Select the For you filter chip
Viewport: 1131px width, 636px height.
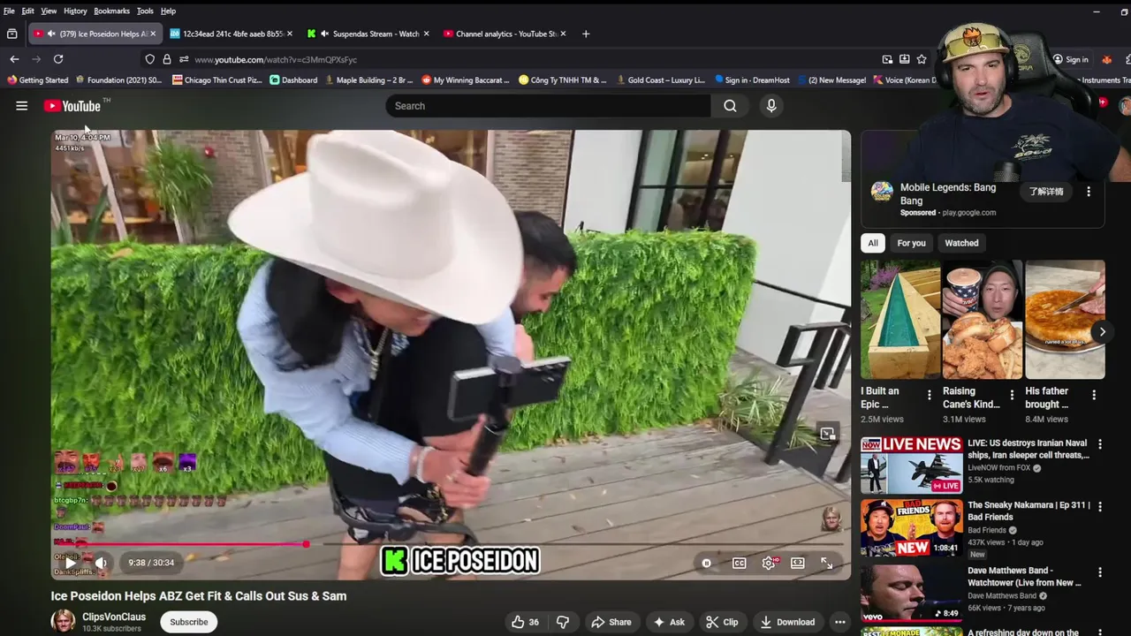click(911, 243)
